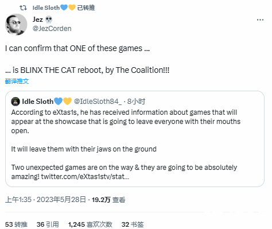Click the skull emoji beside Jez's name
Viewport: 272px width, 229px height.
pos(49,20)
